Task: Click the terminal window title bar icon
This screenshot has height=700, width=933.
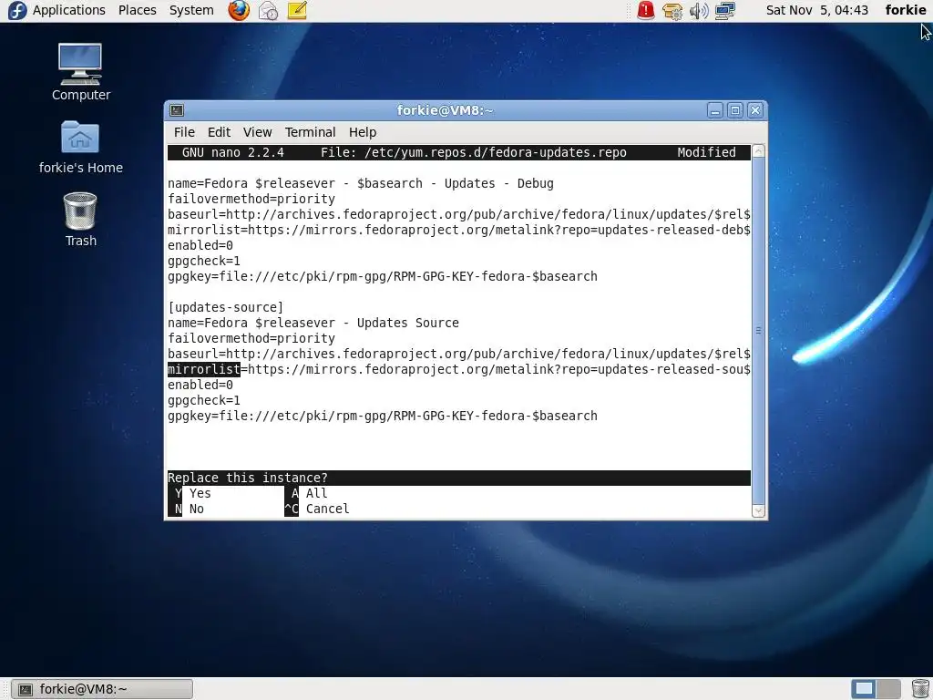Action: tap(177, 110)
